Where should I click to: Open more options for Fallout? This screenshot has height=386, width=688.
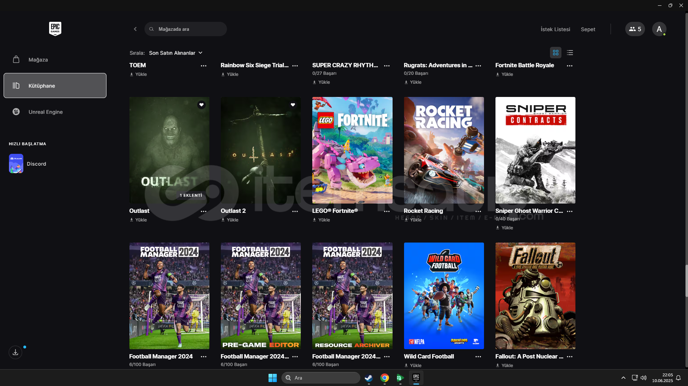[x=570, y=357]
